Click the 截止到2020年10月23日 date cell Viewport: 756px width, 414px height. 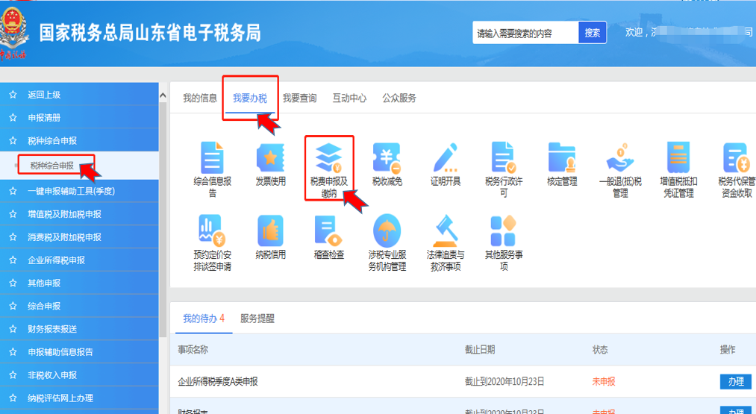504,382
